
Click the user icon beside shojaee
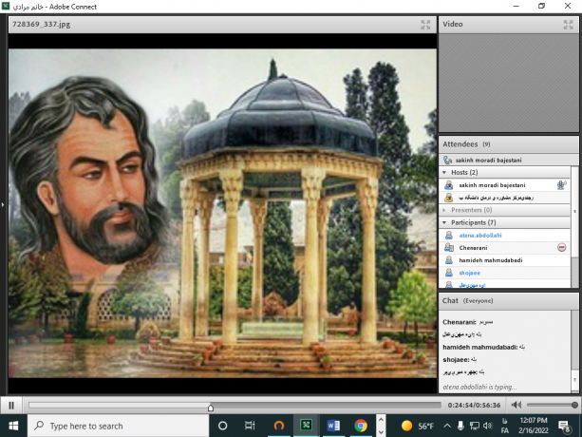tap(449, 273)
